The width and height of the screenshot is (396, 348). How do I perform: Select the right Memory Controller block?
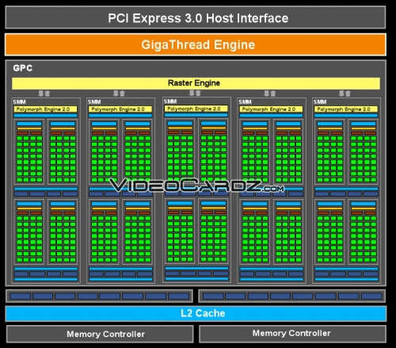click(x=292, y=334)
